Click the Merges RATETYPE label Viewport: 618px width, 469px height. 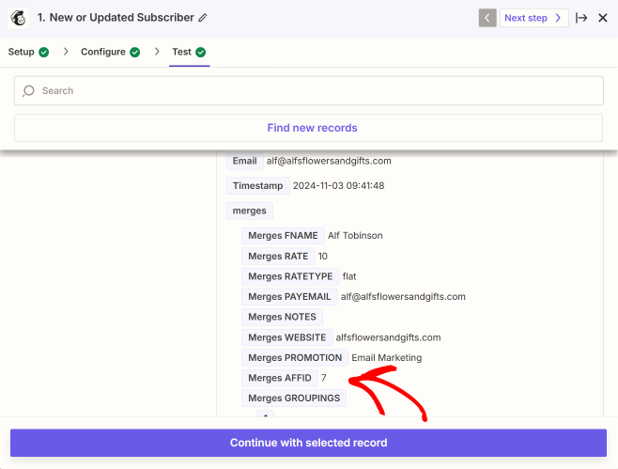tap(290, 276)
